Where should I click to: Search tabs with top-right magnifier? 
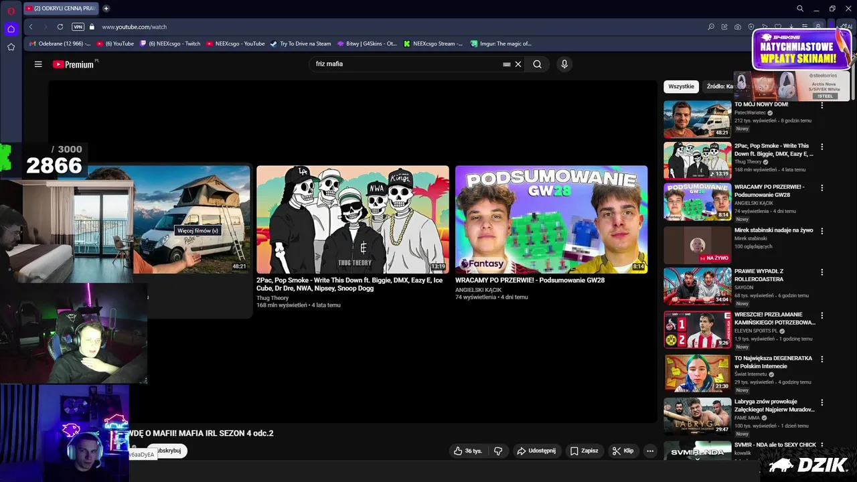pyautogui.click(x=800, y=9)
